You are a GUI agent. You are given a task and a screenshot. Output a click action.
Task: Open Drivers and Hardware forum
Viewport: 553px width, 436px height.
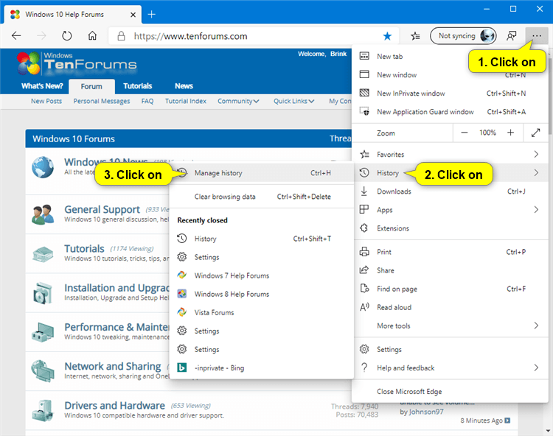pos(114,405)
